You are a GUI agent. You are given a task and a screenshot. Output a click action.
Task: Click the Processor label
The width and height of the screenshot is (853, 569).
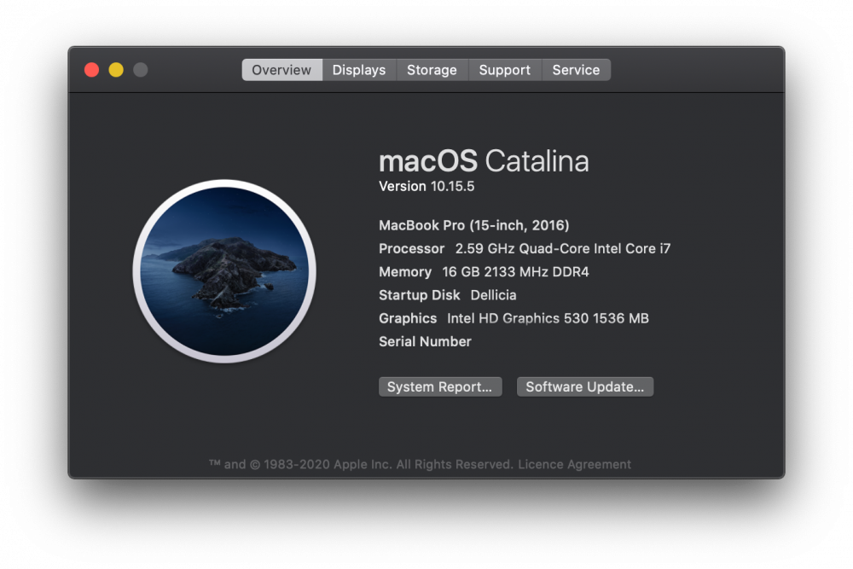click(411, 248)
